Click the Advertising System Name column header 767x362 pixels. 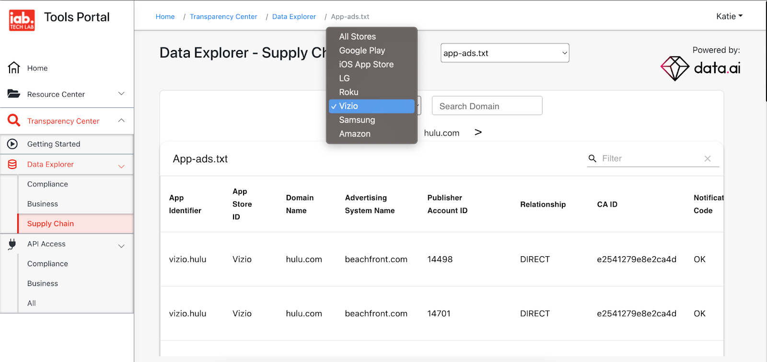click(x=370, y=204)
